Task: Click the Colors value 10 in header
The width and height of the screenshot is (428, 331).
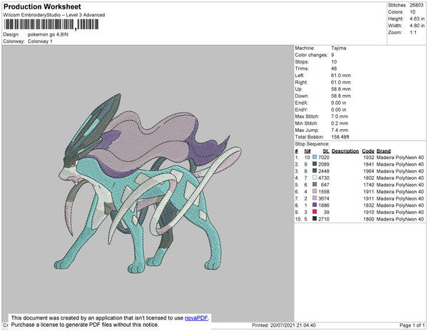Action: pos(412,12)
